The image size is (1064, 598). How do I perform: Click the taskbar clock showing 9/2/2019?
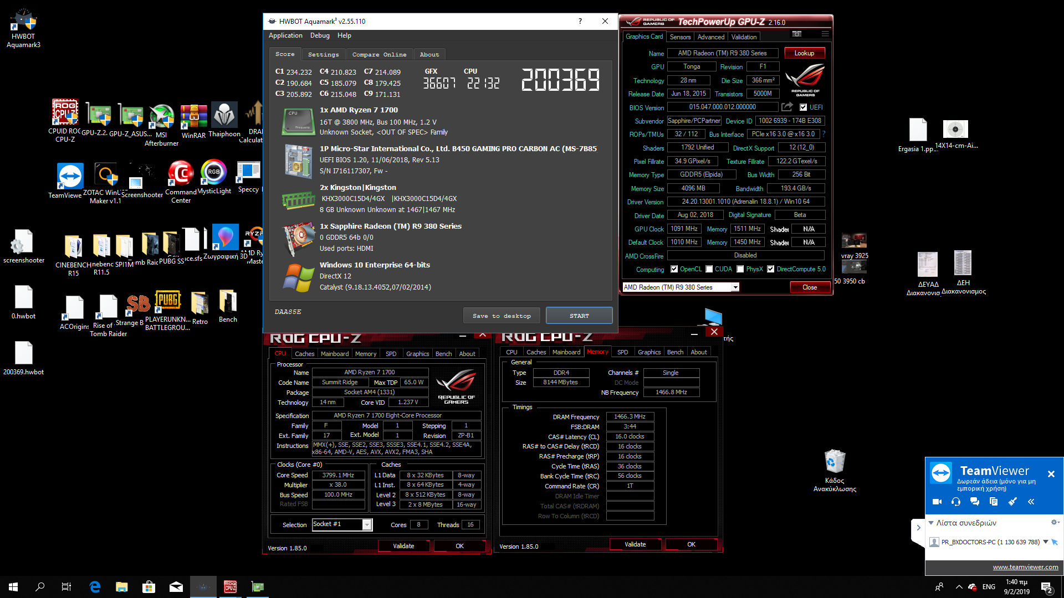(1016, 587)
